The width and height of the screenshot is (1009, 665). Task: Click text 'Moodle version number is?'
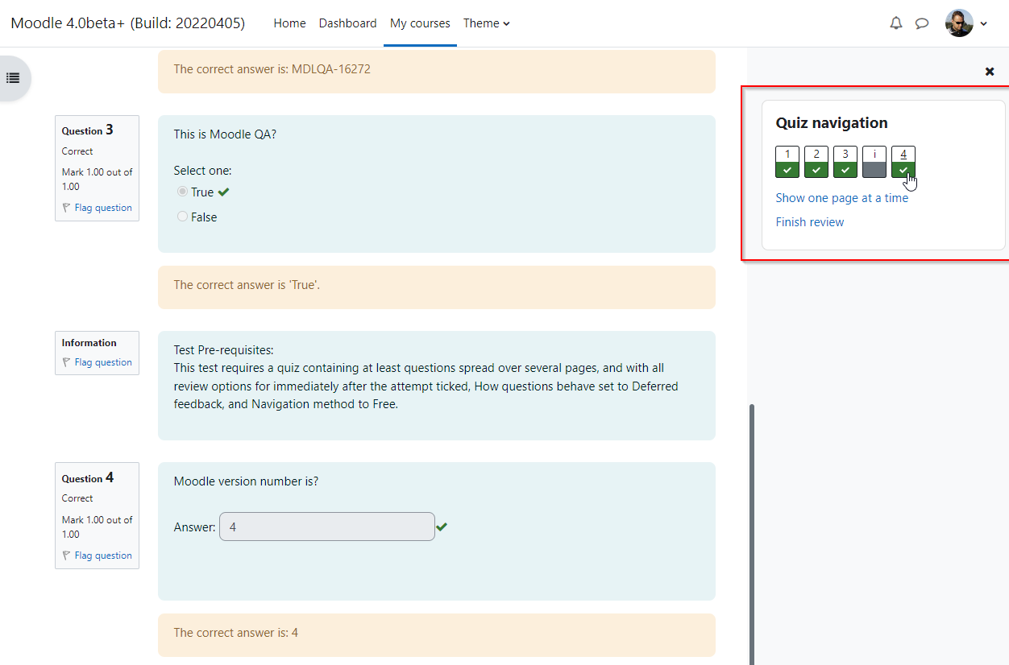click(246, 481)
